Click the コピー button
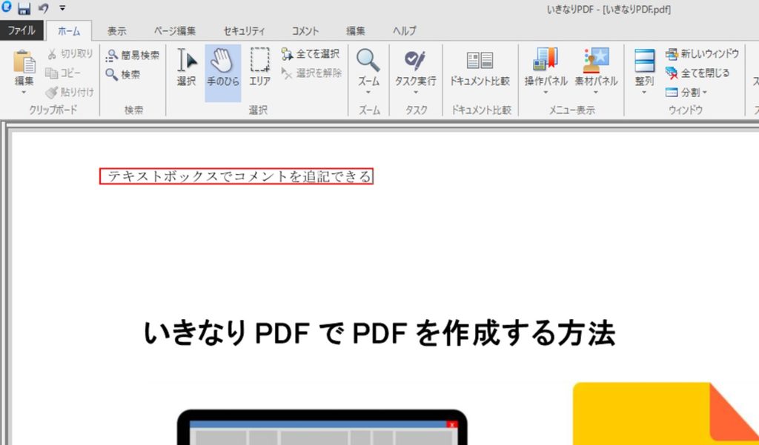This screenshot has width=759, height=445. (x=64, y=73)
